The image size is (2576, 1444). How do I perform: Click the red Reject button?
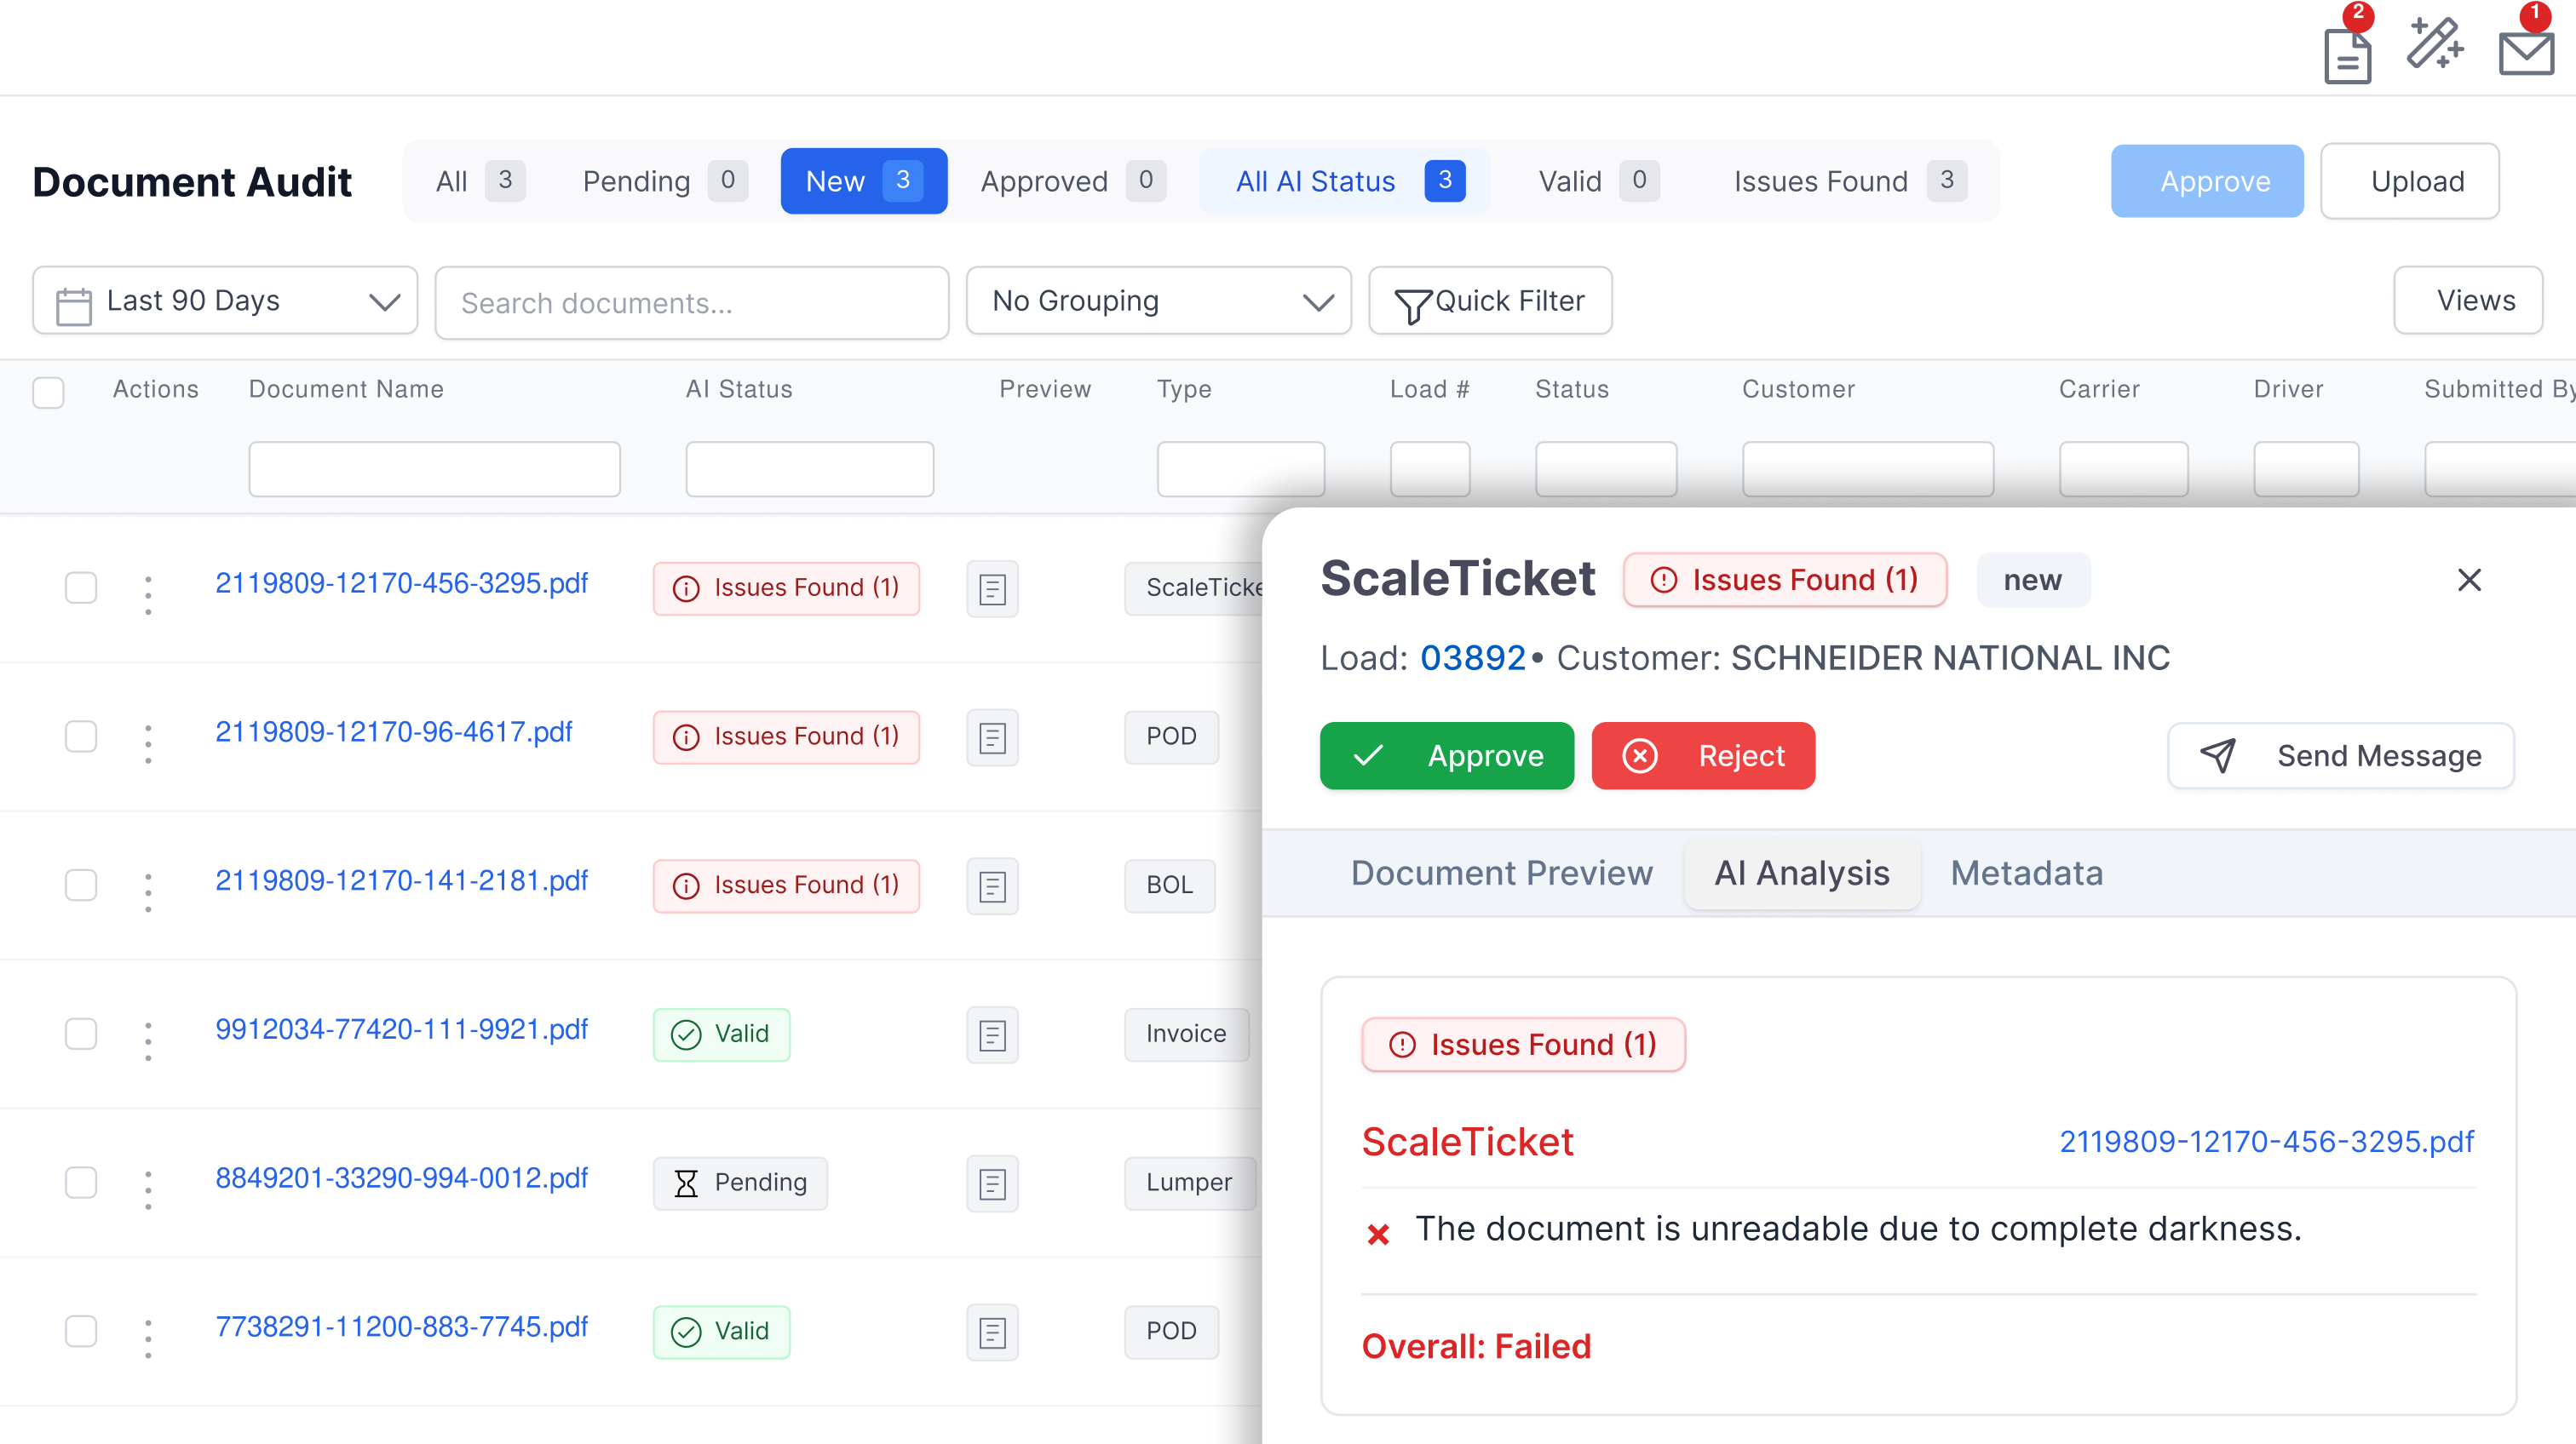1703,756
